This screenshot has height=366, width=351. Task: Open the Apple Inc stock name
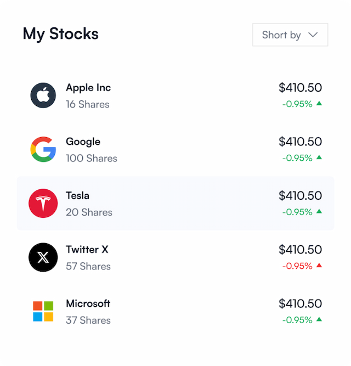coord(88,87)
